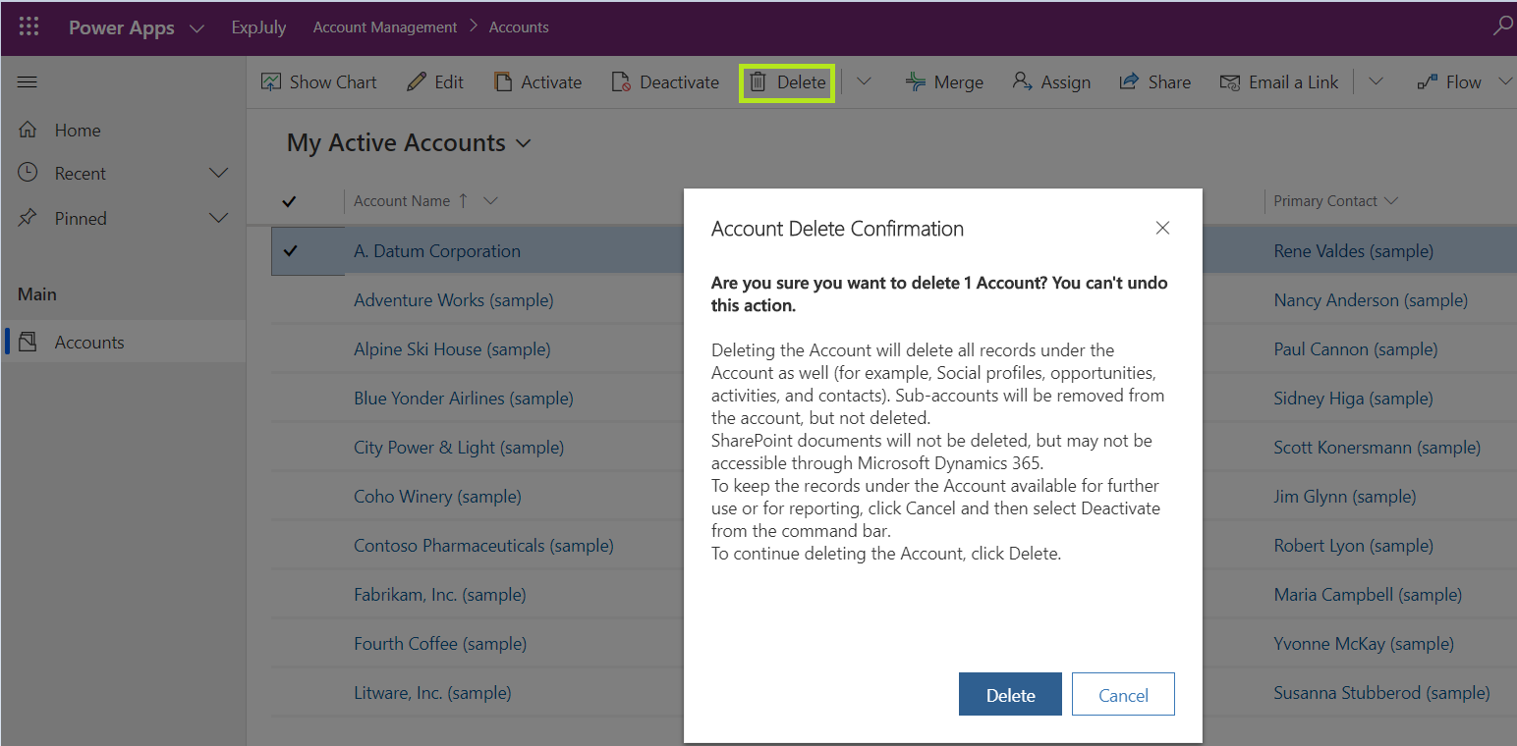1517x746 pixels.
Task: Uncheck the A. Datum Corporation row checkbox
Action: (290, 251)
